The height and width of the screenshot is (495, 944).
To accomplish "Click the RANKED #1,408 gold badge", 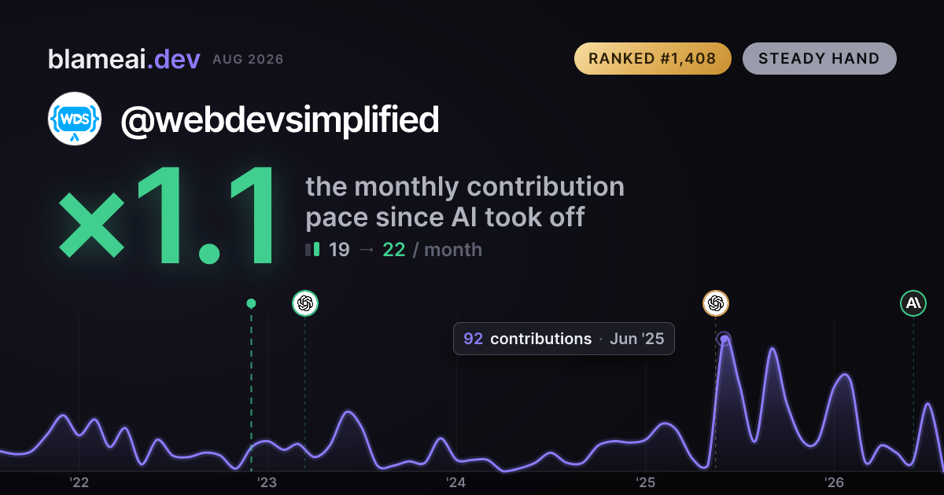I will click(653, 58).
